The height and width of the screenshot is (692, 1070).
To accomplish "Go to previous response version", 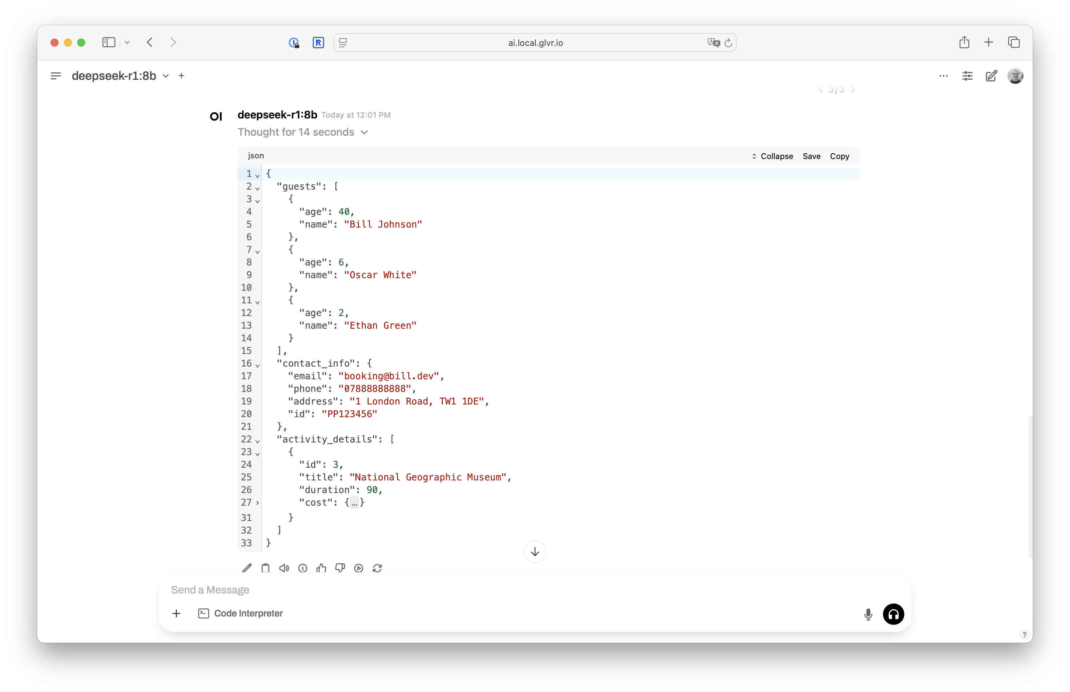I will coord(820,89).
